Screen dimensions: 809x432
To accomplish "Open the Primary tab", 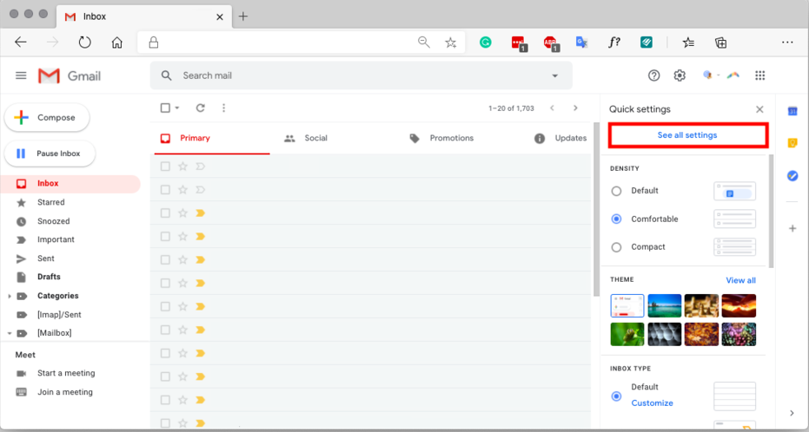I will (x=211, y=138).
